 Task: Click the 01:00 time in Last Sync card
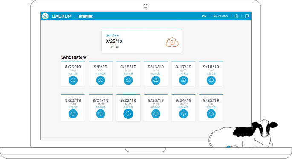pos(114,47)
